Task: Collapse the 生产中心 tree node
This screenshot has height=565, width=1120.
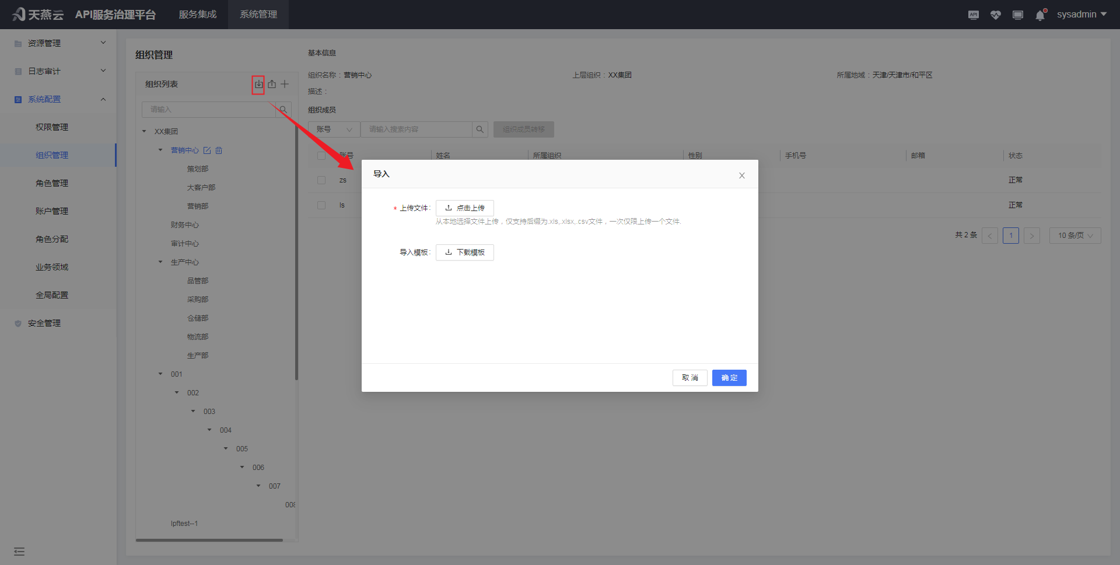Action: click(x=160, y=262)
